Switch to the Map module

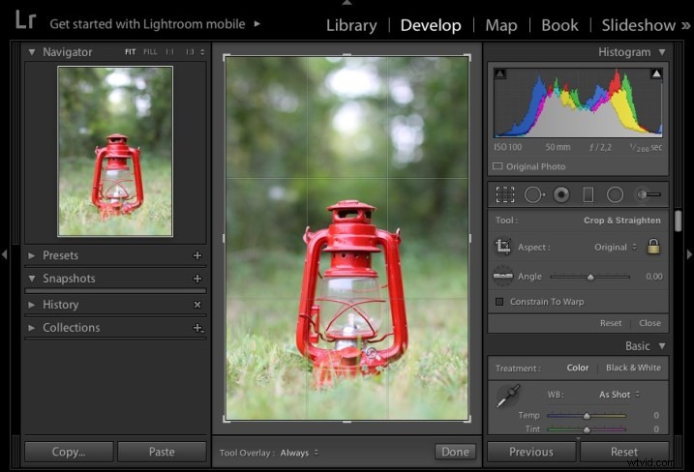pos(501,25)
